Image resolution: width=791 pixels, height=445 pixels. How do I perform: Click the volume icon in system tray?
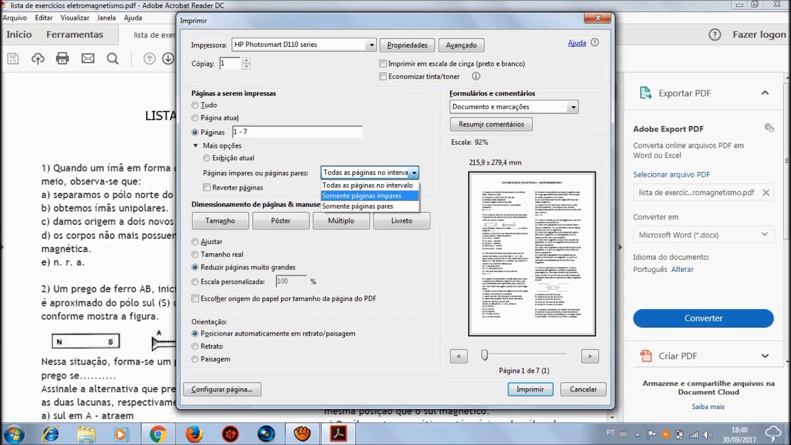click(708, 434)
